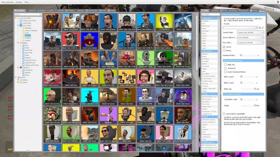Select the Skibidi Toilet Hydra icon

[x=108, y=59]
